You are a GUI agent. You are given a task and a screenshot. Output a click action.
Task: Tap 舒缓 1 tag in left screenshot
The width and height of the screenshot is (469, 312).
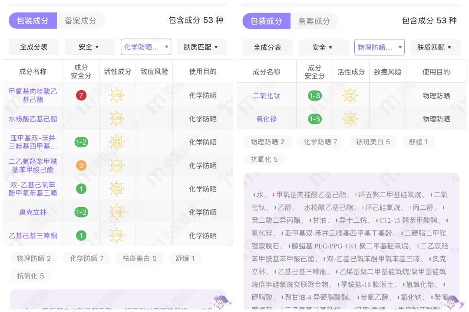pyautogui.click(x=185, y=259)
